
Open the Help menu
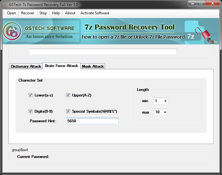(56, 13)
